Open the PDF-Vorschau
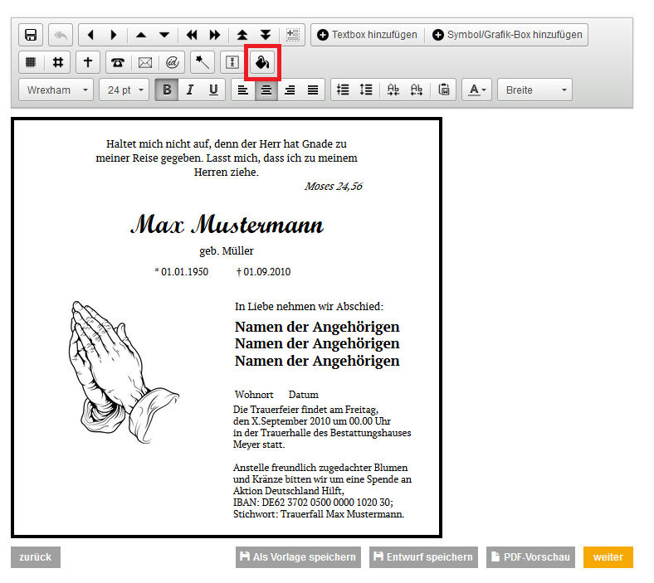Screen dimensions: 654x583 click(530, 557)
